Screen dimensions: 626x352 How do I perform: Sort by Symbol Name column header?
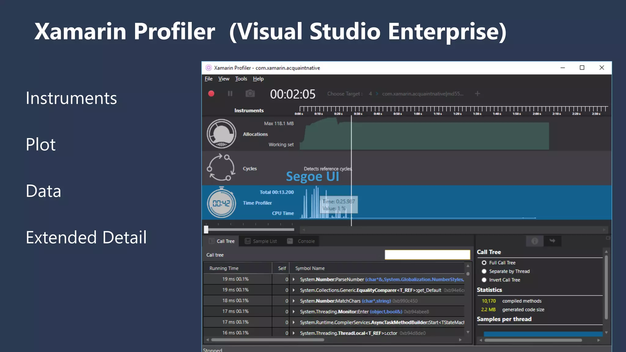click(x=377, y=268)
